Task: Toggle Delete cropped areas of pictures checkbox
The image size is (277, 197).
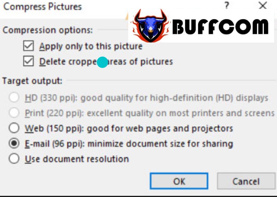Action: coord(28,61)
